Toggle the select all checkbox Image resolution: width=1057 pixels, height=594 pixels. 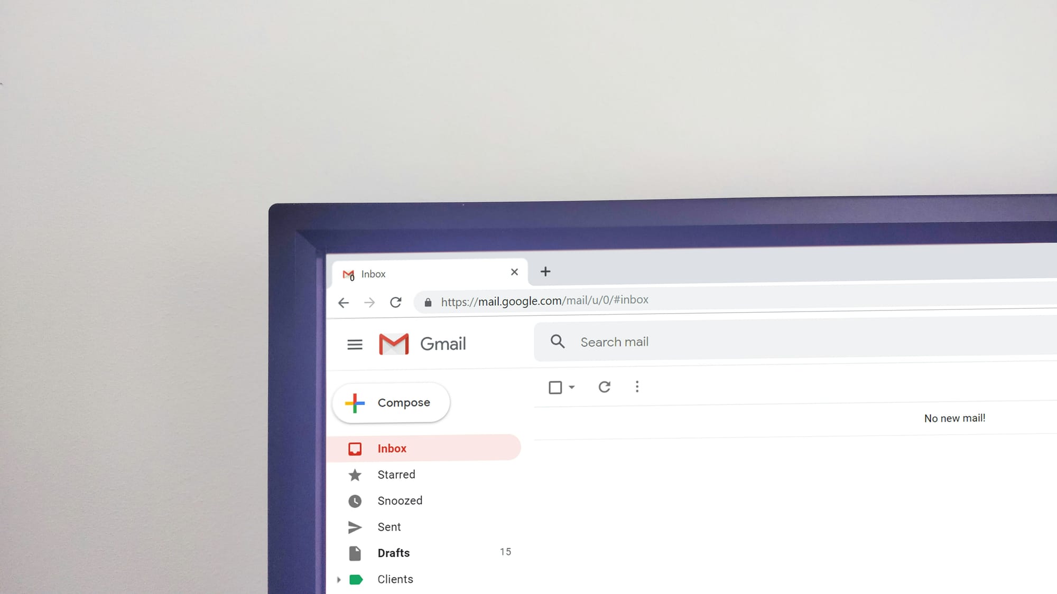point(555,386)
